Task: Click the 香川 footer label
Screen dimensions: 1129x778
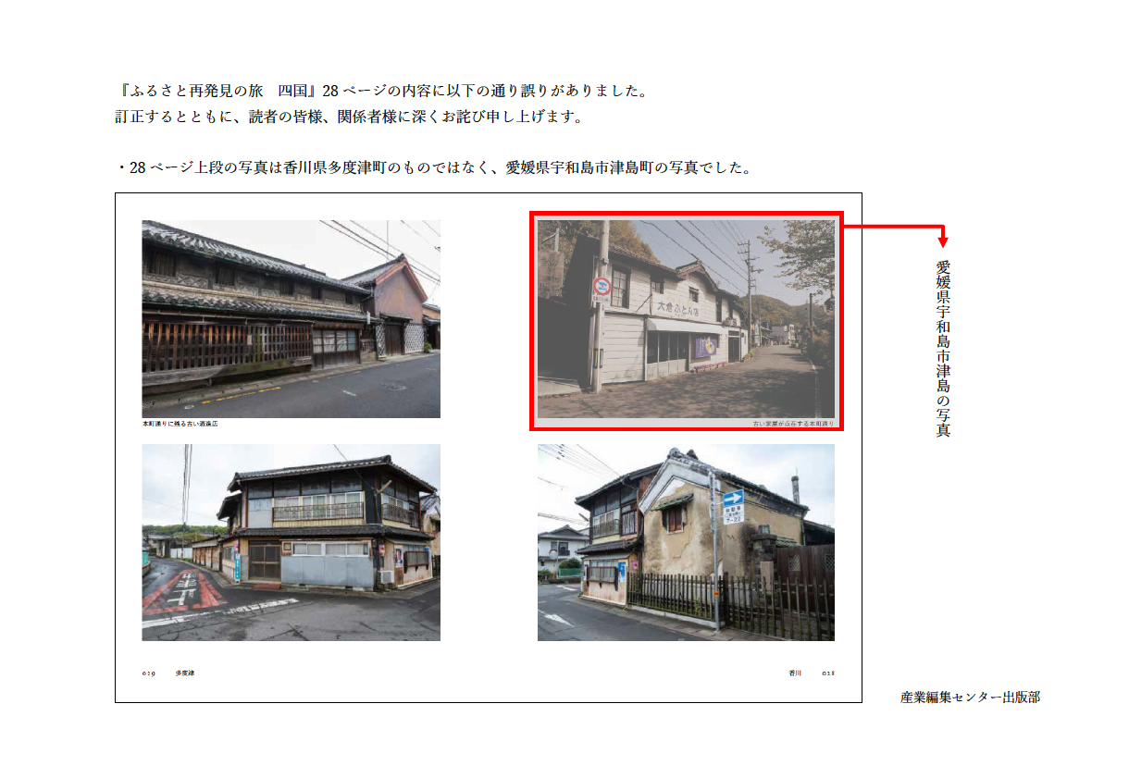Action: click(794, 673)
